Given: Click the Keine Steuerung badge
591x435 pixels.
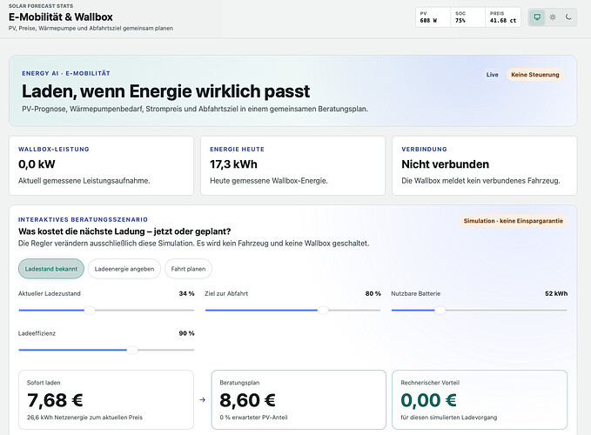Looking at the screenshot, I should tap(535, 75).
